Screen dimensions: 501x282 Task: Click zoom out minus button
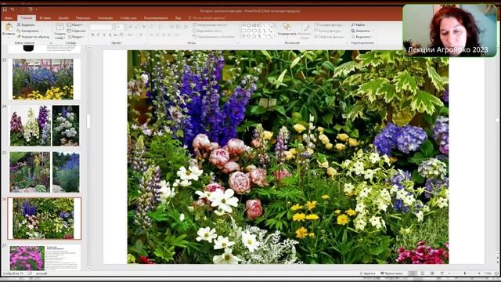(449, 273)
